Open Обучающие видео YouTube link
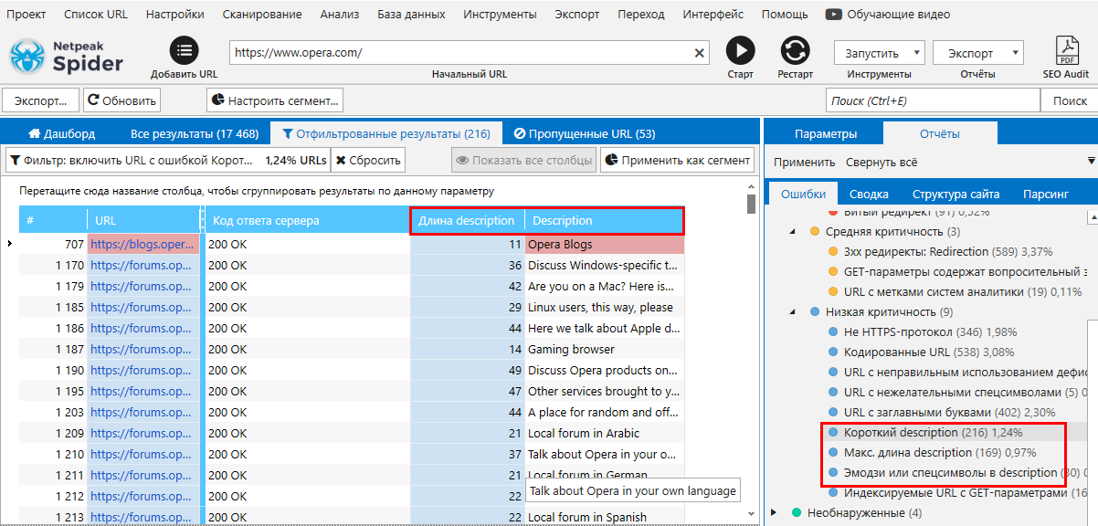Viewport: 1098px width, 526px height. pyautogui.click(x=888, y=15)
